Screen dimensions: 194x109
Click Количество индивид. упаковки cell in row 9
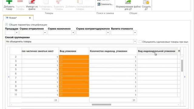point(113,87)
